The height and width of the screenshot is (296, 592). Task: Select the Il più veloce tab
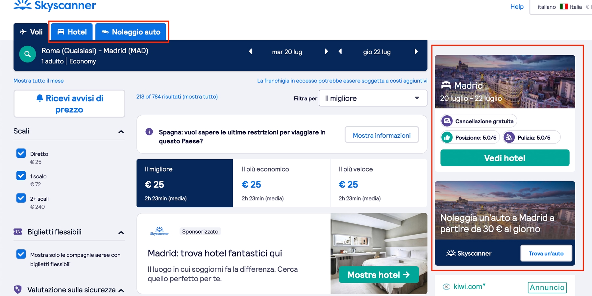(x=379, y=183)
